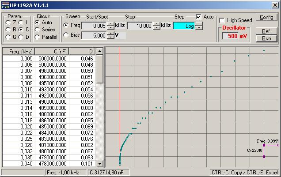Image resolution: width=281 pixels, height=177 pixels.
Task: Select the D value 0,101 cell
Action: 82,164
